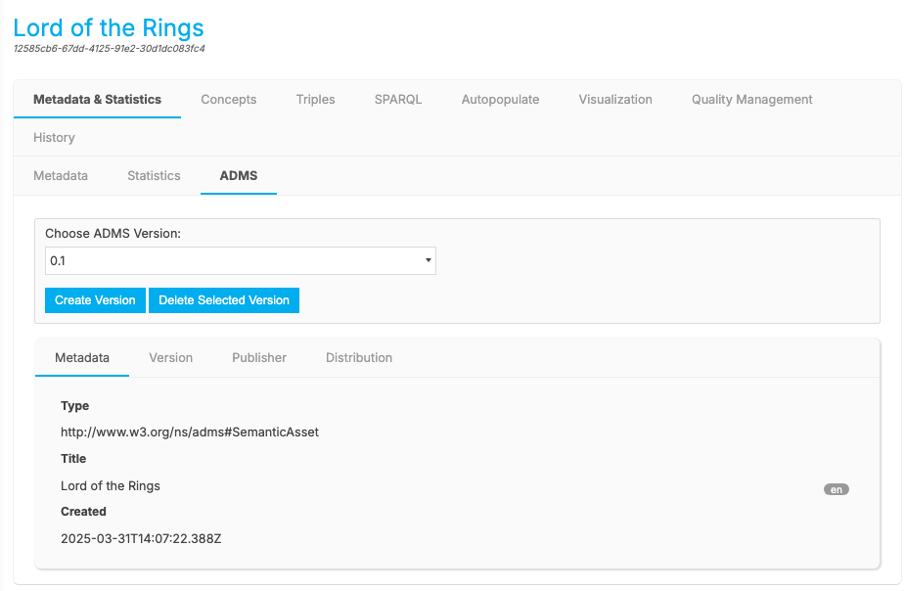
Task: Click the 'en' language badge
Action: point(836,489)
